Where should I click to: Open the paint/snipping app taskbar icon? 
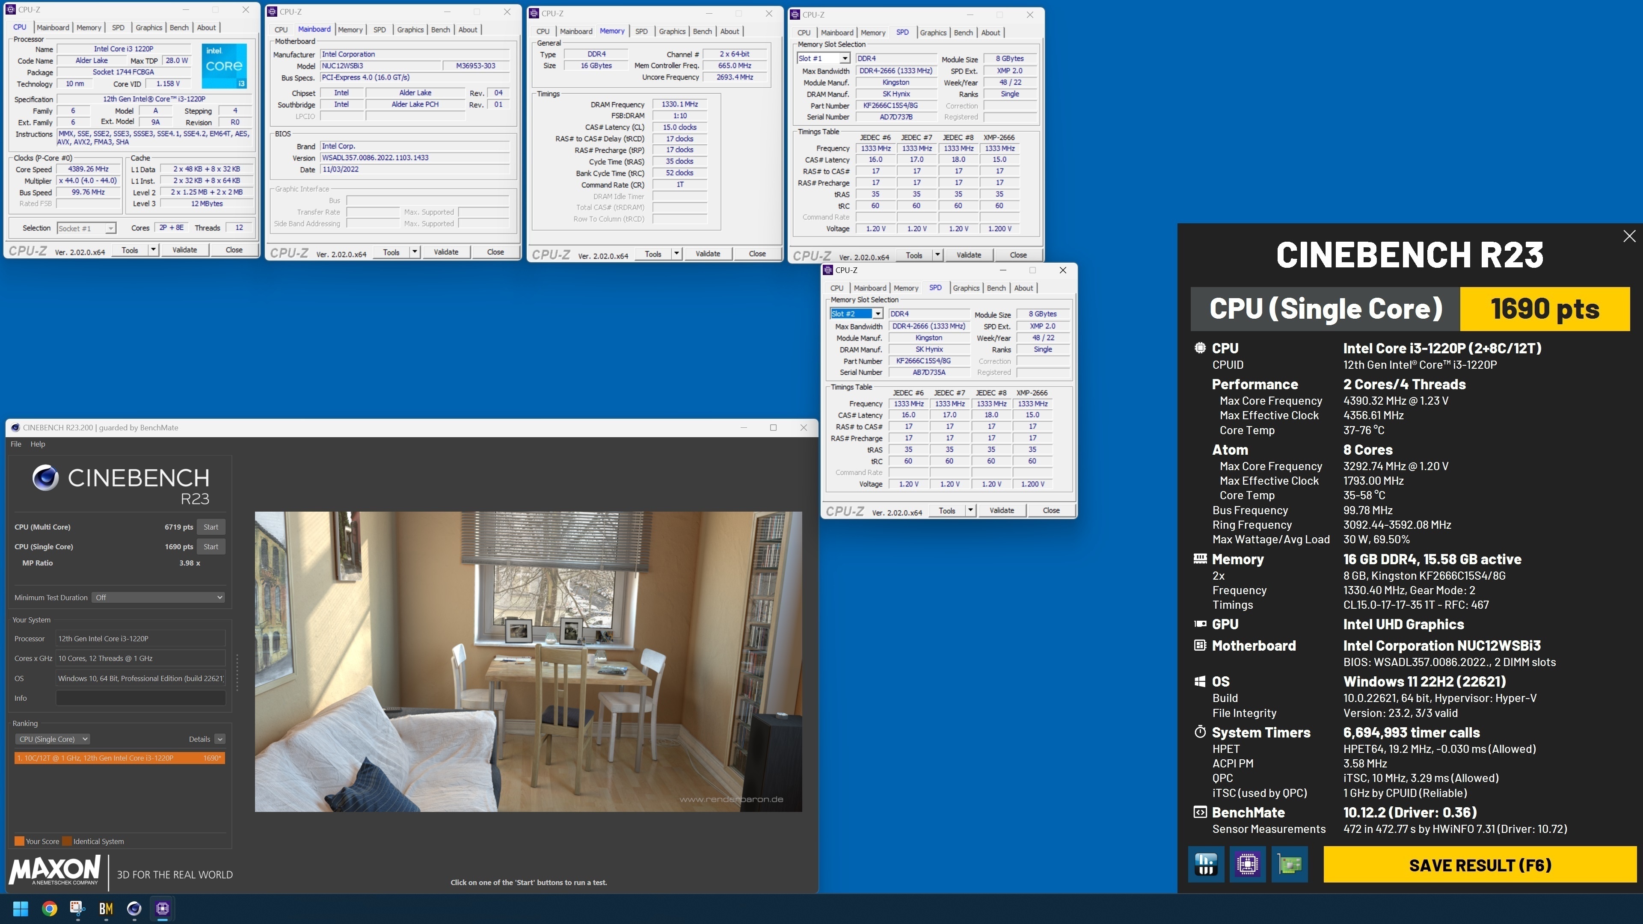coord(78,908)
